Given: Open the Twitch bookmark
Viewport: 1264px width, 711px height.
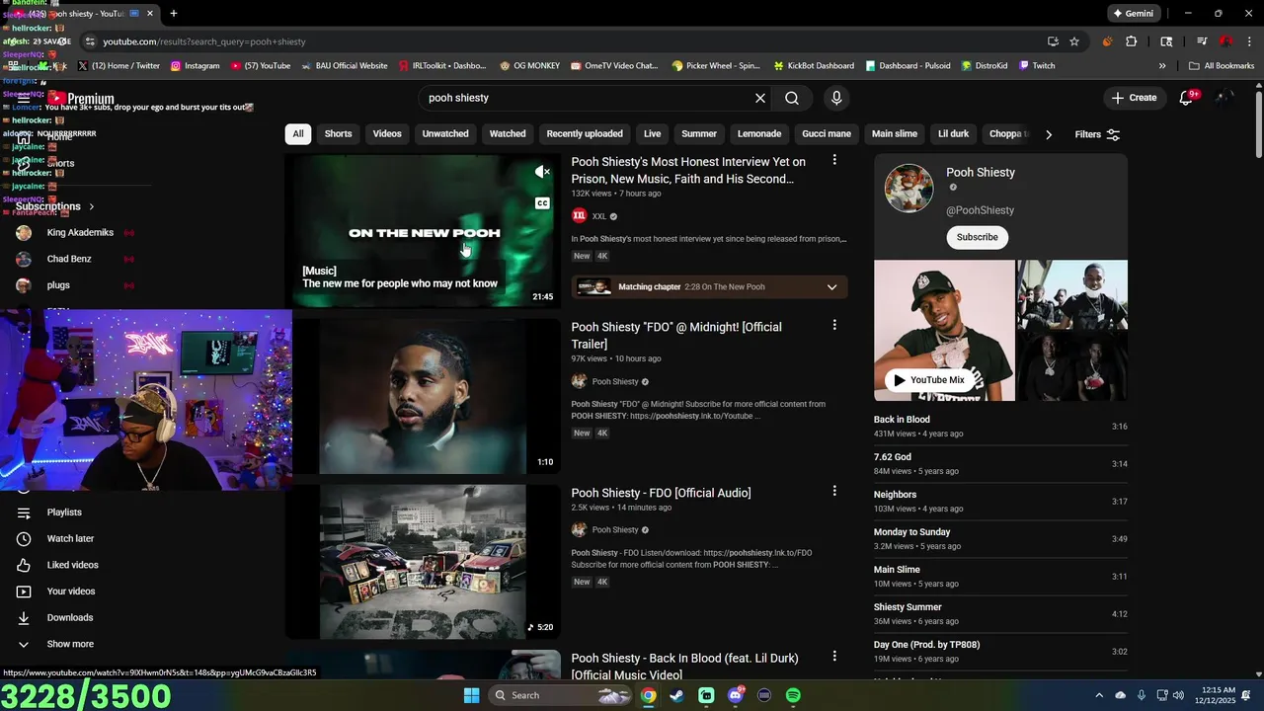Looking at the screenshot, I should pos(1037,66).
